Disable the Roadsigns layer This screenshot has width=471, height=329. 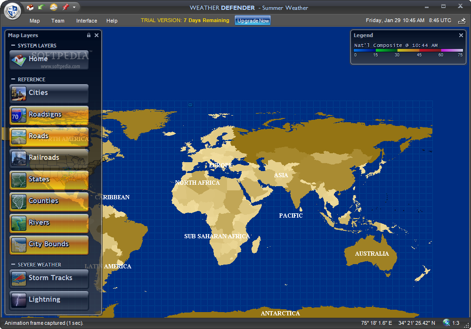49,115
